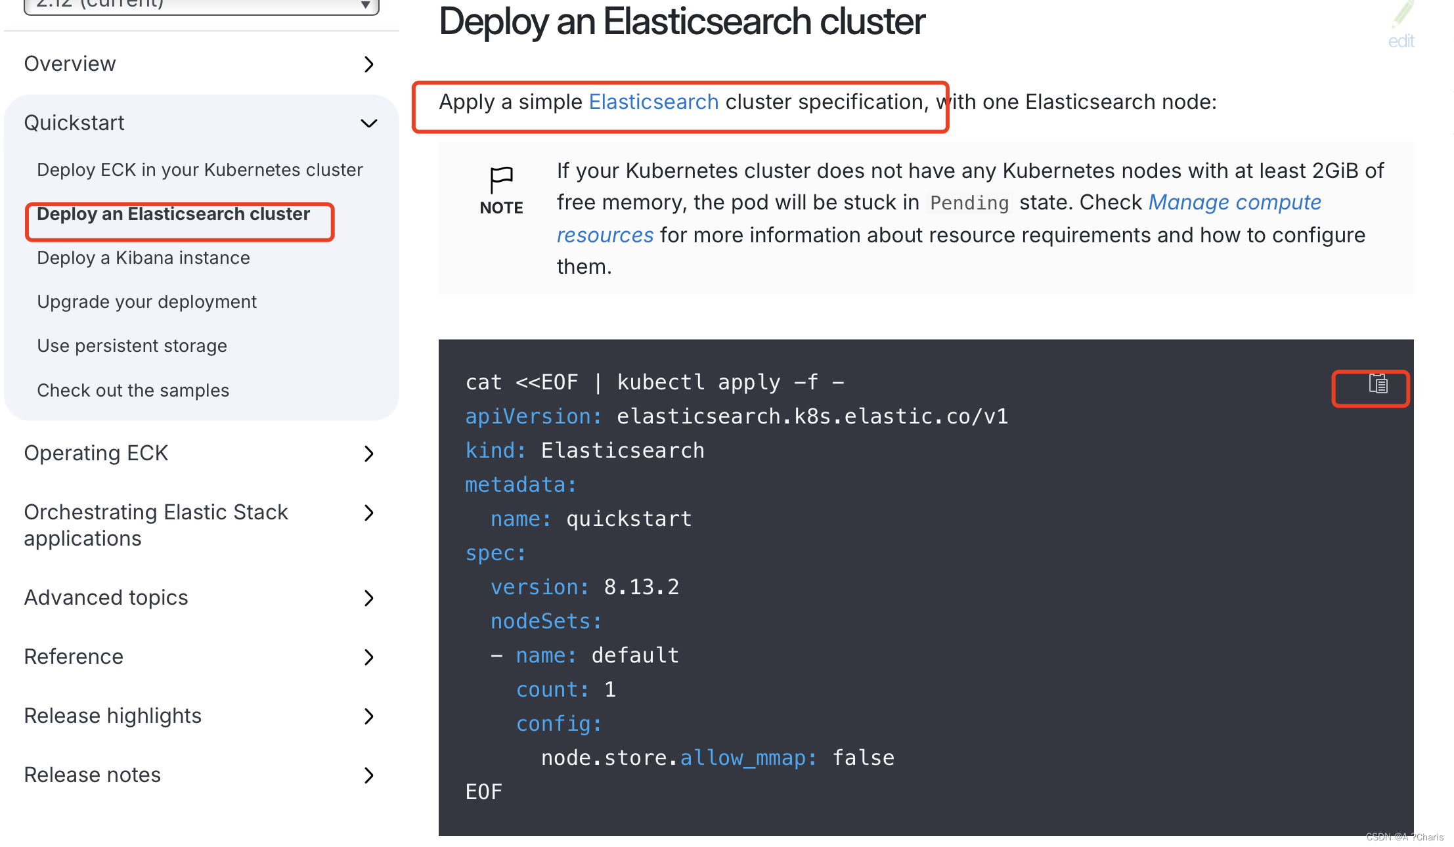Expand the Release notes chevron
1454x847 pixels.
369,775
